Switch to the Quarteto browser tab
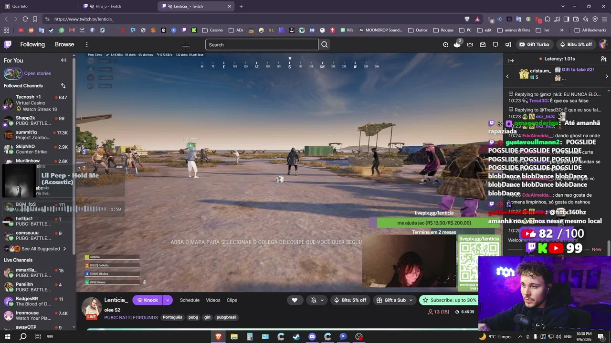611x343 pixels. 39,6
